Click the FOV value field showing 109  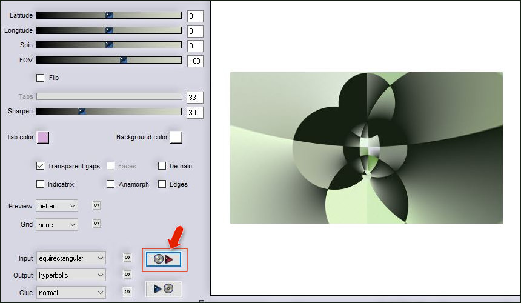point(195,61)
